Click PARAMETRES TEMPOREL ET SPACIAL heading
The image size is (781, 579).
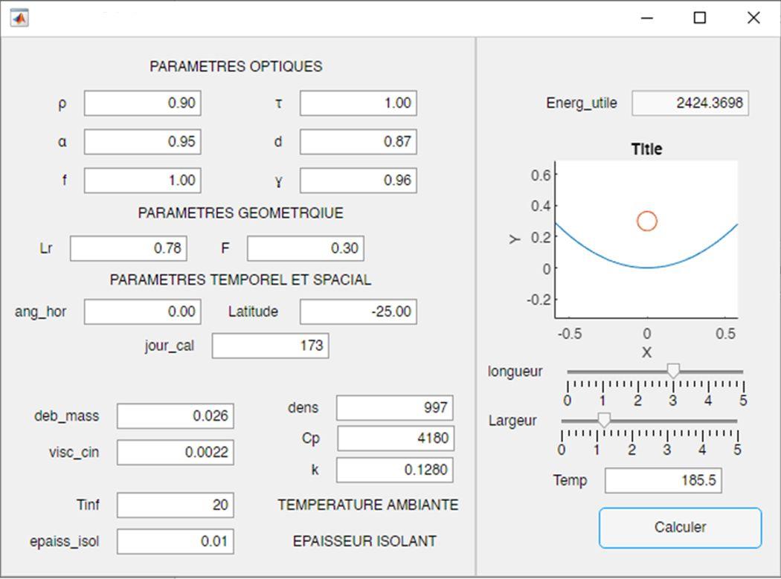(x=240, y=279)
